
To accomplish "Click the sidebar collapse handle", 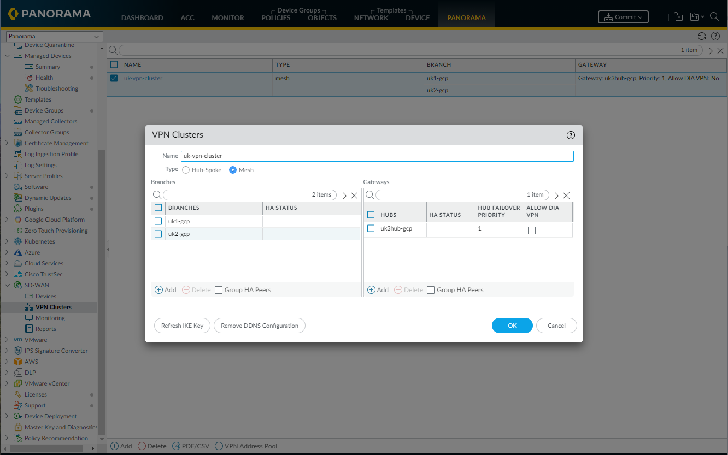I will point(108,249).
